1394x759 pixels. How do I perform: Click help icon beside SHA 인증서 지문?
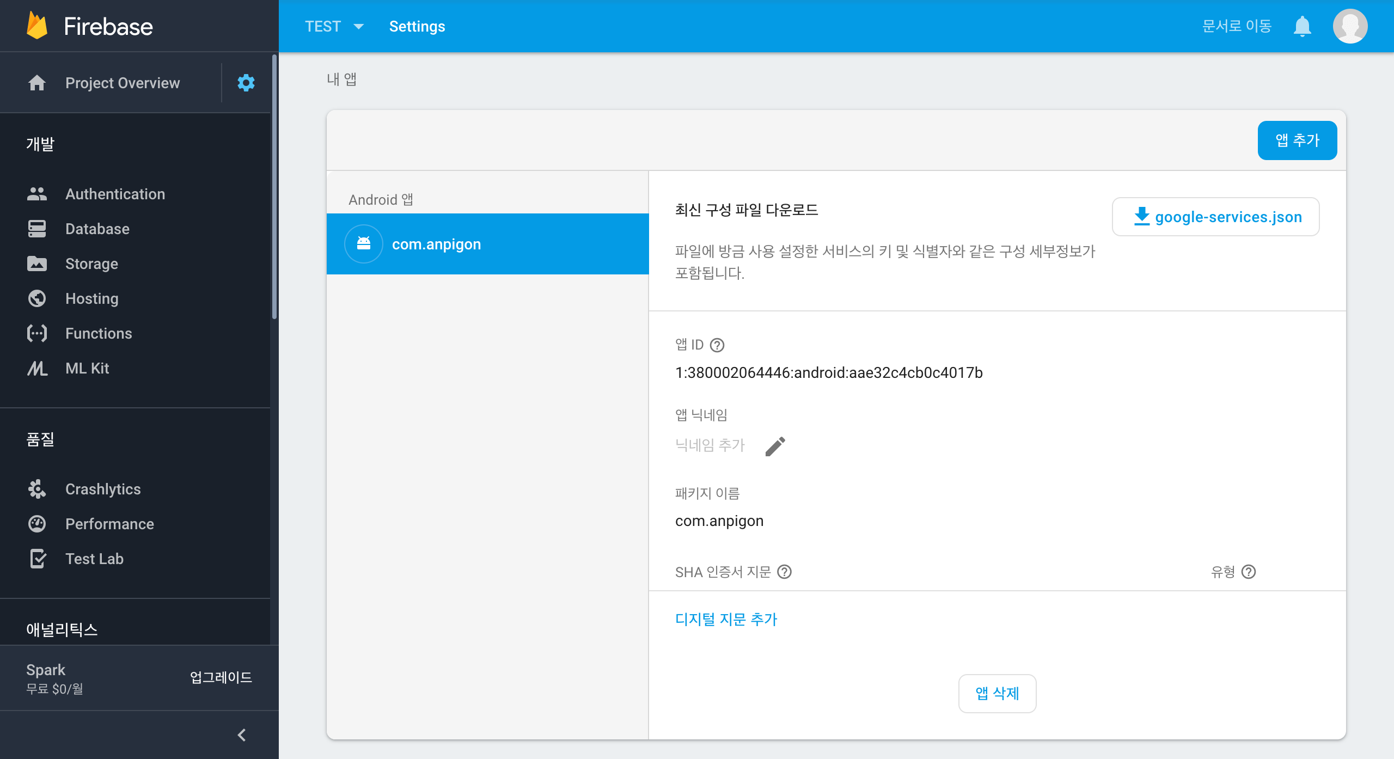[x=784, y=572]
